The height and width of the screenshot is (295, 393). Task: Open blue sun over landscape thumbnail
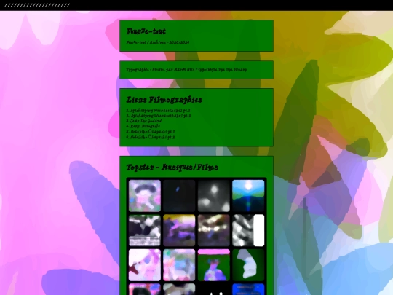point(248,196)
